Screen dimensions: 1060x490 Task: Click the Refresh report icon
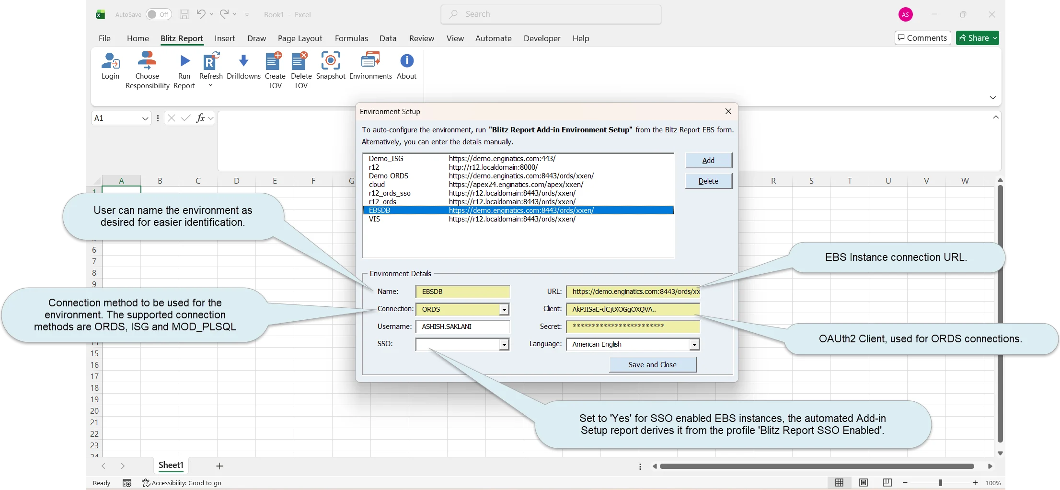pos(211,61)
